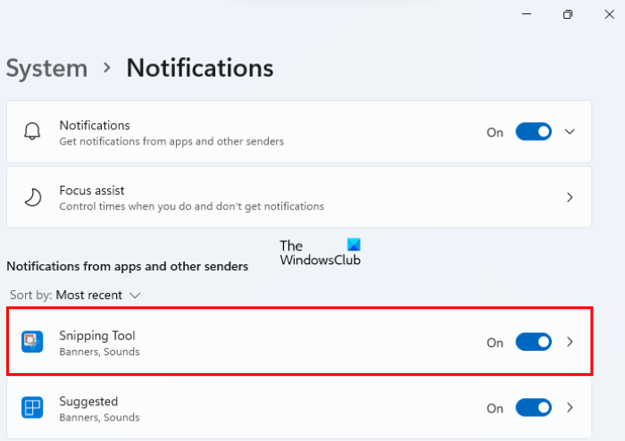This screenshot has width=625, height=441.
Task: Open Suggested notification details arrow
Action: click(571, 408)
